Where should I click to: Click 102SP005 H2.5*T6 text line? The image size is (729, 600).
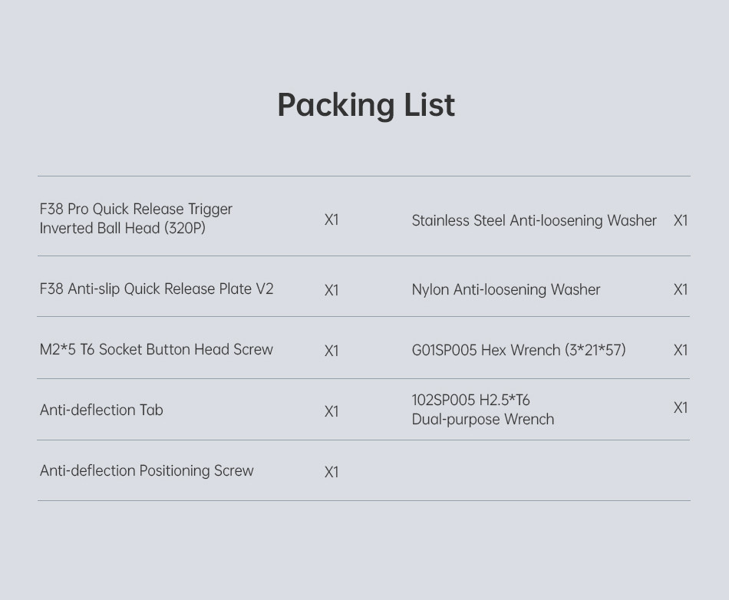470,401
